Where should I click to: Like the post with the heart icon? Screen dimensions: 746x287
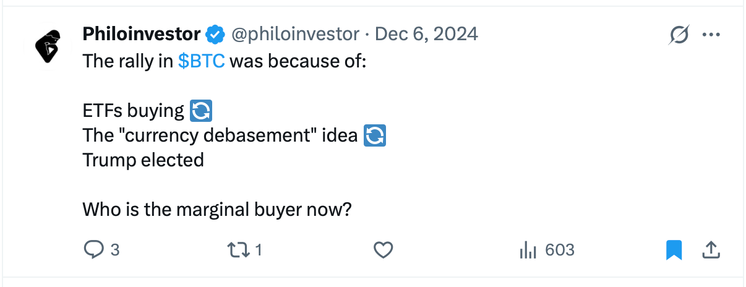pyautogui.click(x=384, y=250)
